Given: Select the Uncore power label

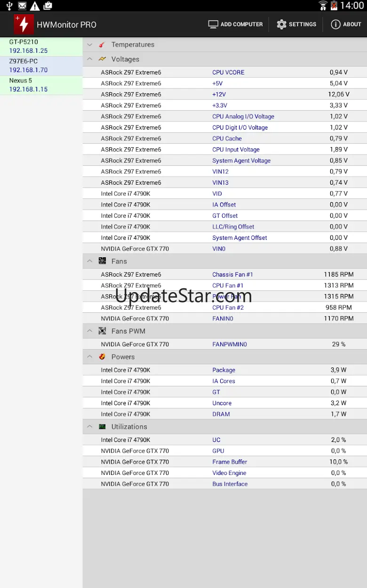Looking at the screenshot, I should pos(222,403).
